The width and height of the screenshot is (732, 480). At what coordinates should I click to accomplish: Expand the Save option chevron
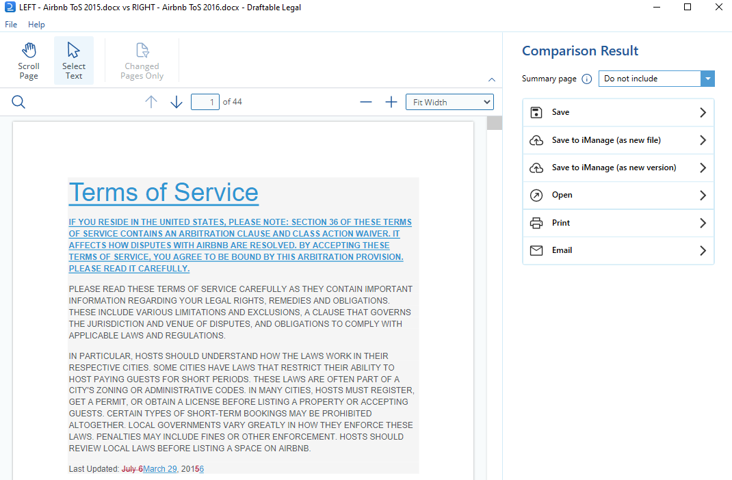click(703, 112)
